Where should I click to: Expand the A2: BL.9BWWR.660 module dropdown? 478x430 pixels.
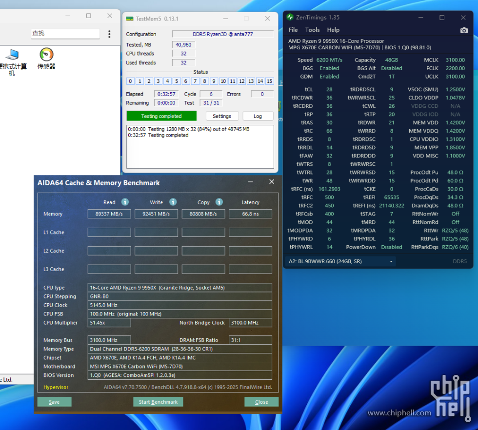click(x=340, y=261)
